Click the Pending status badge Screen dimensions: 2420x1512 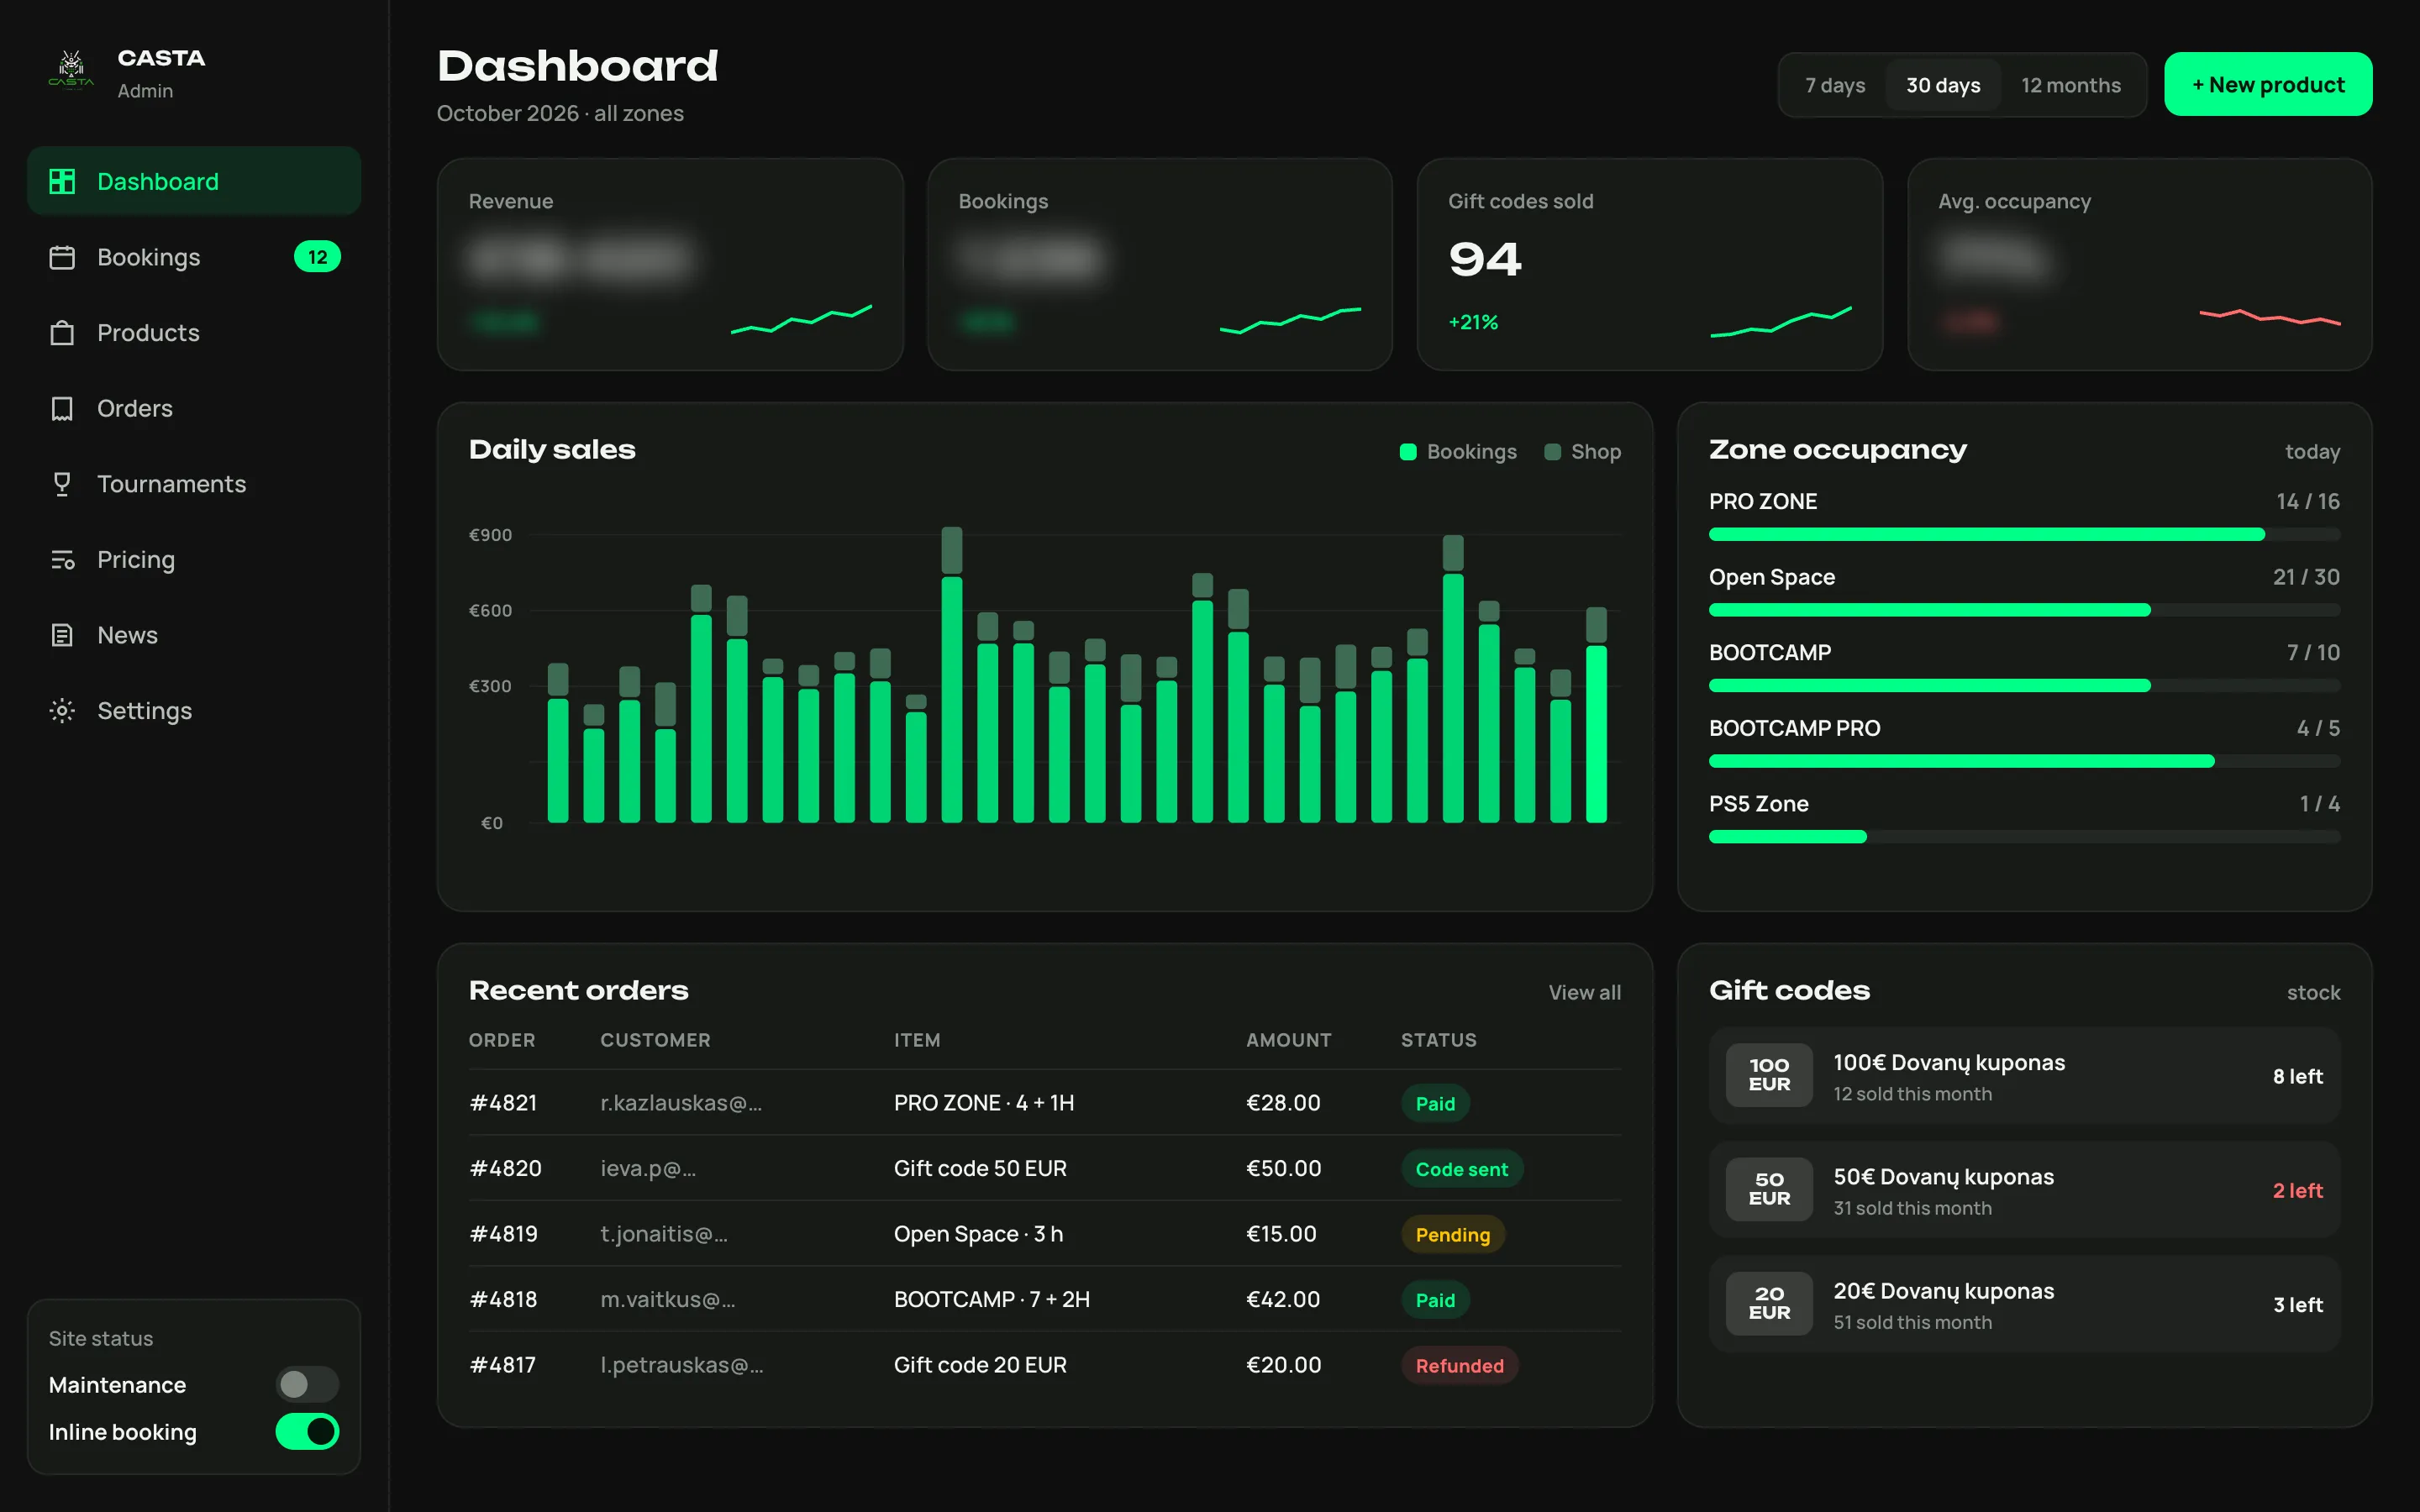1452,1235
